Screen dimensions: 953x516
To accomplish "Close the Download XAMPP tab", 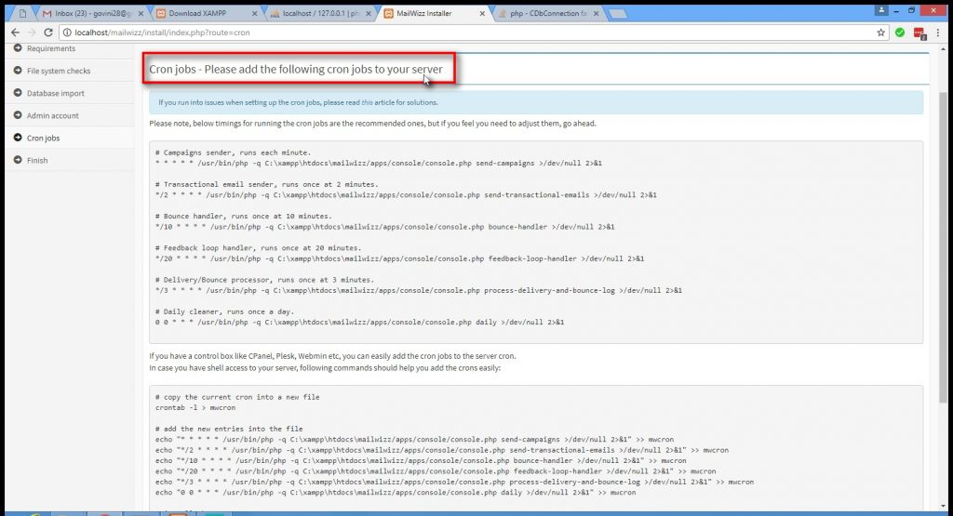I will (254, 13).
